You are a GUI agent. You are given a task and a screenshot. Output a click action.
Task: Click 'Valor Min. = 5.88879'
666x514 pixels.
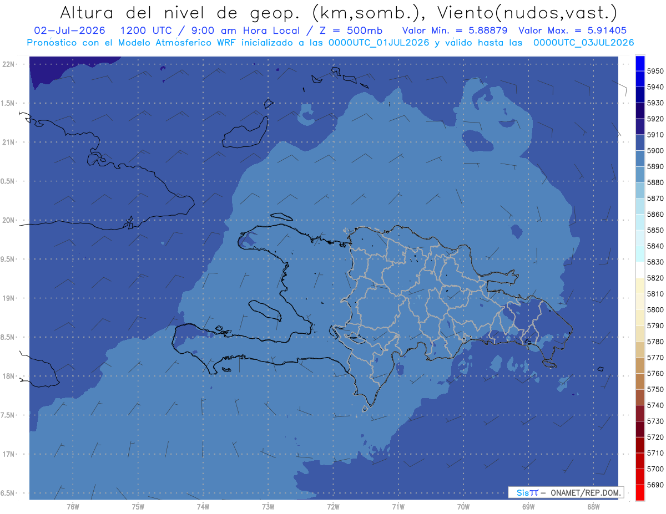[455, 30]
